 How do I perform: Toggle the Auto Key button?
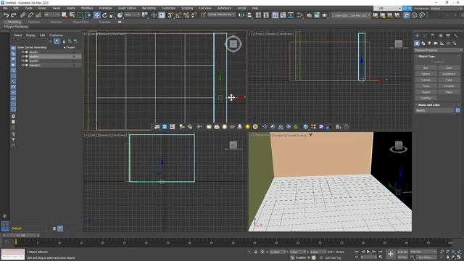402,252
